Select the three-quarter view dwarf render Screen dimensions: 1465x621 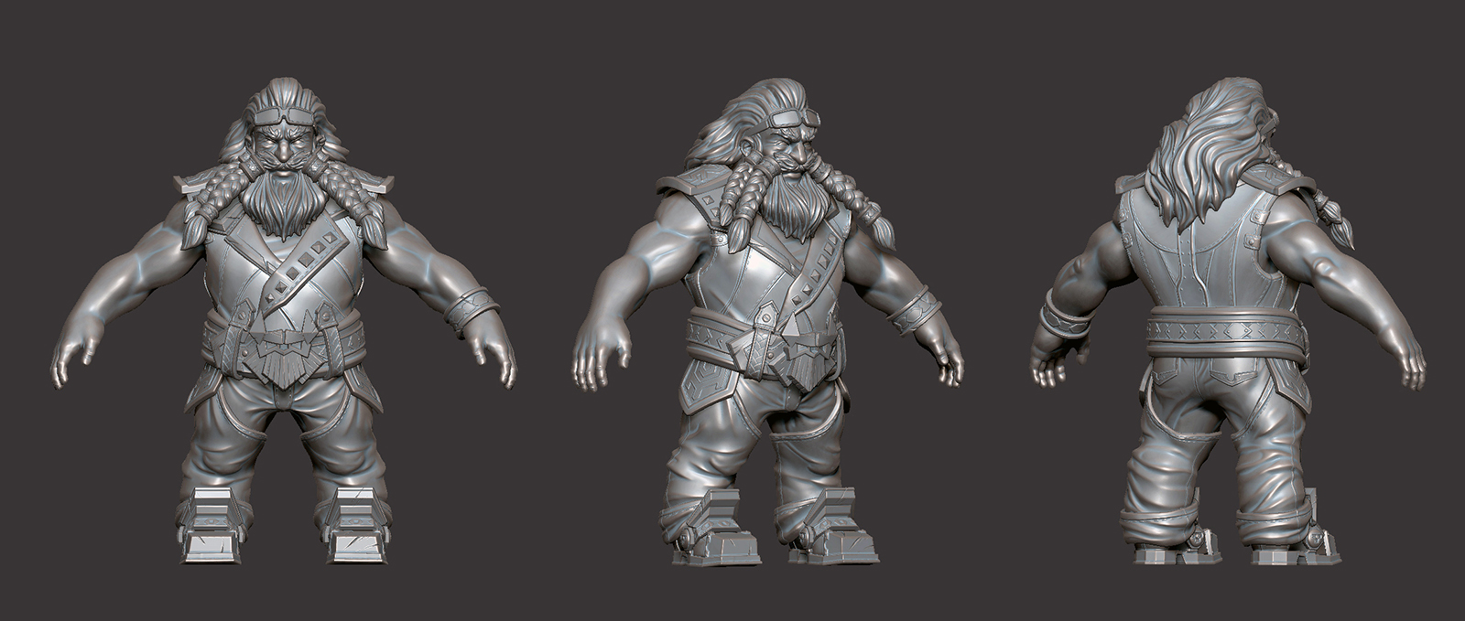[767, 322]
